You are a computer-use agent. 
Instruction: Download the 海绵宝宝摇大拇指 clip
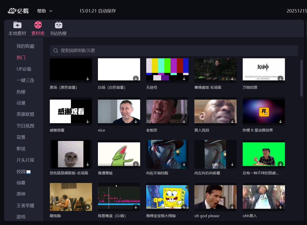pos(184,207)
